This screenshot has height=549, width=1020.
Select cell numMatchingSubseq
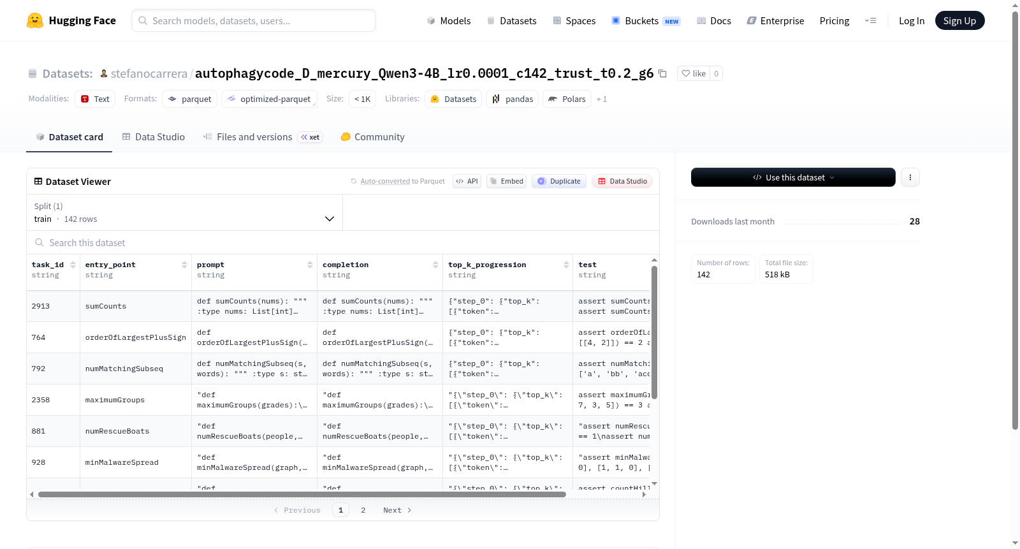(x=136, y=369)
